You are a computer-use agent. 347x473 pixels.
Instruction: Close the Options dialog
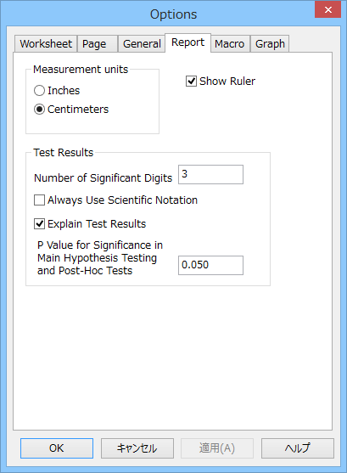(x=328, y=9)
